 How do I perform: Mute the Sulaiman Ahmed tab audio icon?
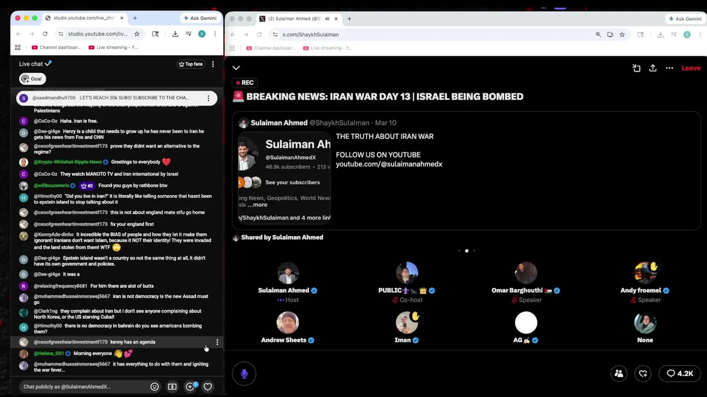(x=327, y=19)
